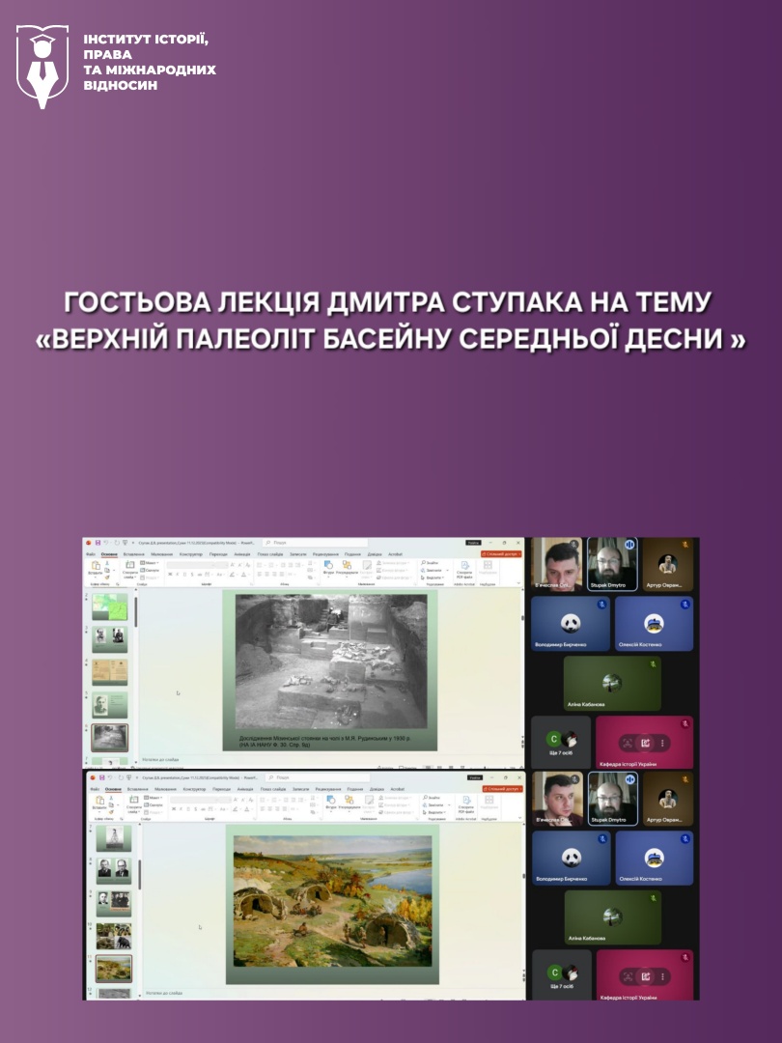Viewport: 782px width, 1043px height.
Task: Click face-frame icon on Кафедра tile beside painting slide
Action: 628,976
